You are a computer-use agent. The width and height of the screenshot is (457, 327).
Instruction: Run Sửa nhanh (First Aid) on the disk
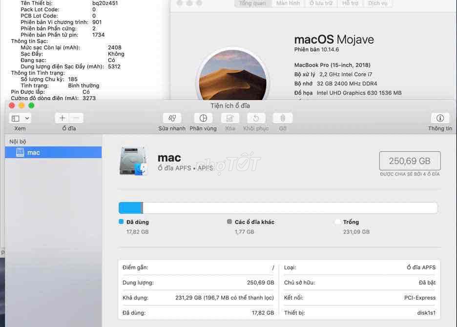click(171, 119)
